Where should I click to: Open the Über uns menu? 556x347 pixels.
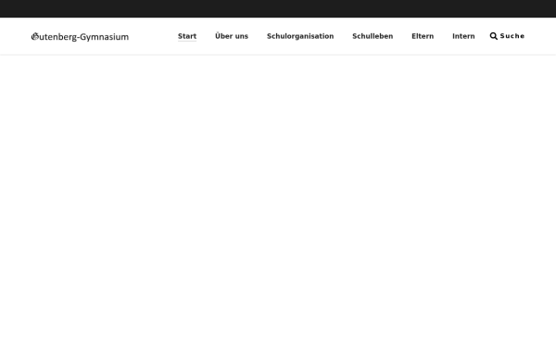tap(232, 36)
